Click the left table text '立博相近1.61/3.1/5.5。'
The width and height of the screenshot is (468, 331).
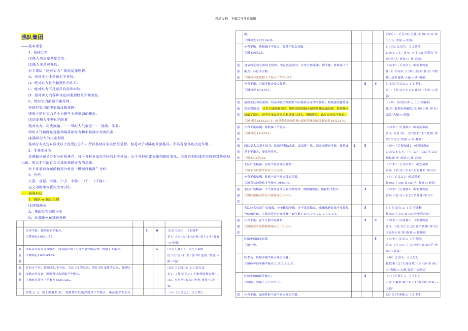(x=40, y=236)
